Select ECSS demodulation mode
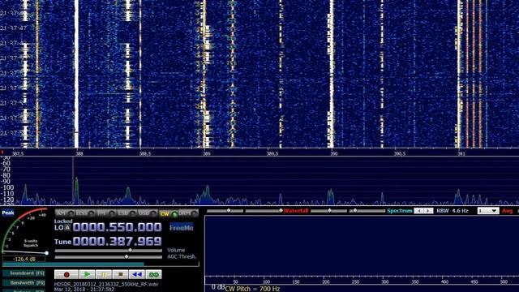 click(x=85, y=213)
